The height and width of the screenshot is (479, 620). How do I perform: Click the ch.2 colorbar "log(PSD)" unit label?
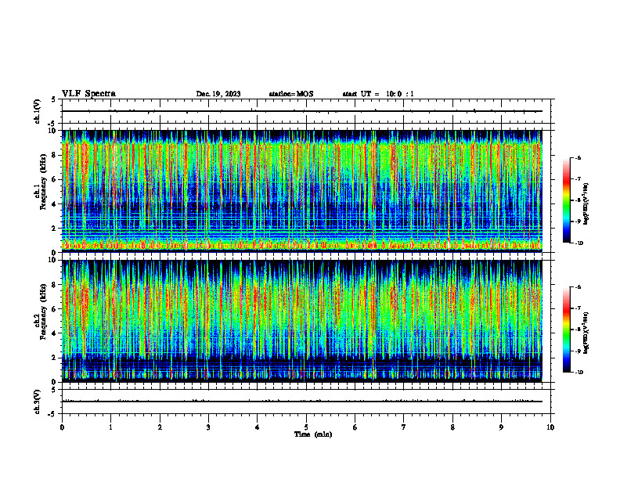tap(586, 333)
